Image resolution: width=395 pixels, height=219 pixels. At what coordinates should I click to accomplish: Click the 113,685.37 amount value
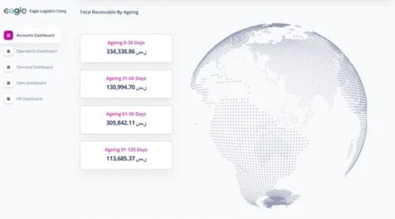click(x=120, y=159)
